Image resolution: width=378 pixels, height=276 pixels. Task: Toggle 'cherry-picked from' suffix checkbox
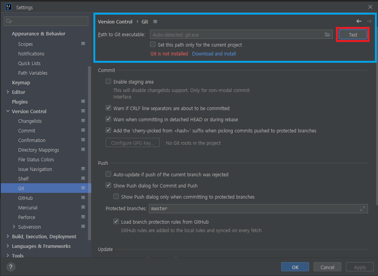pyautogui.click(x=108, y=130)
